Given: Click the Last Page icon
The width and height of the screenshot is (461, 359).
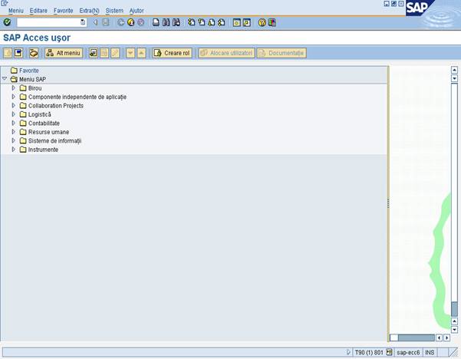Looking at the screenshot, I should click(222, 22).
